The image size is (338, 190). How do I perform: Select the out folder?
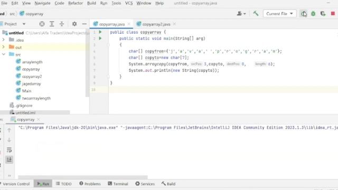pyautogui.click(x=18, y=47)
